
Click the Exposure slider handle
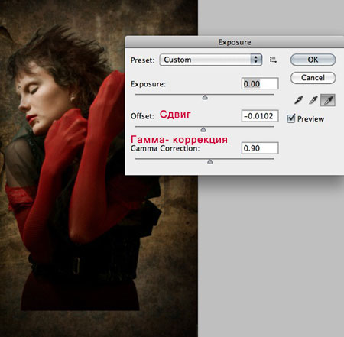[205, 98]
